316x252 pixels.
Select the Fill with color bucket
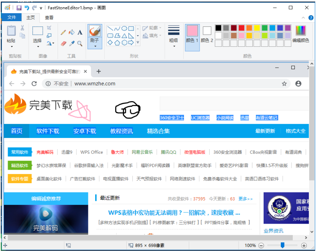tap(72, 32)
